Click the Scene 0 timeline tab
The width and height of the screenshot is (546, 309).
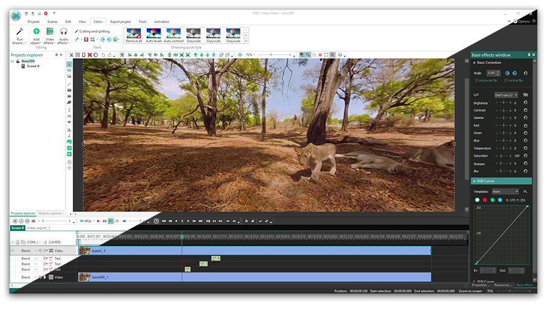(17, 228)
